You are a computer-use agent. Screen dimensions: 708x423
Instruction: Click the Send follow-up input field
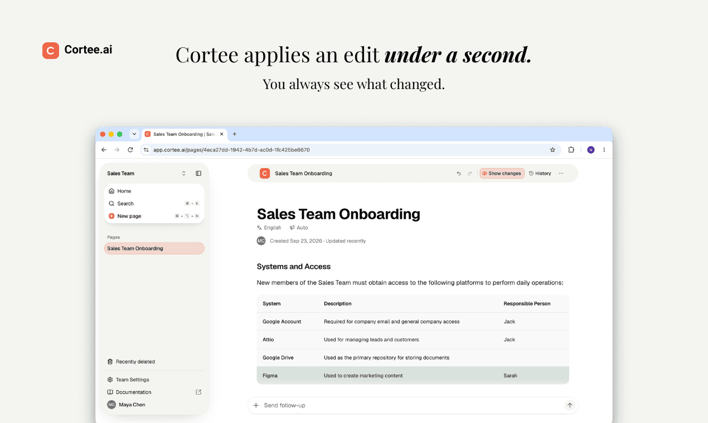(413, 405)
